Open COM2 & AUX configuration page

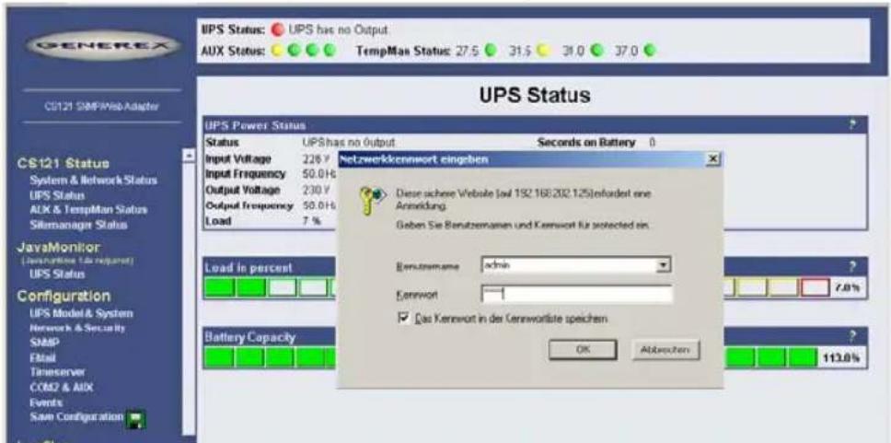click(61, 387)
